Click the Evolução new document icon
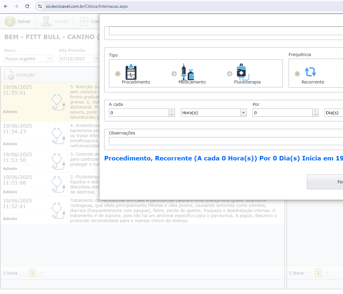 (9, 75)
